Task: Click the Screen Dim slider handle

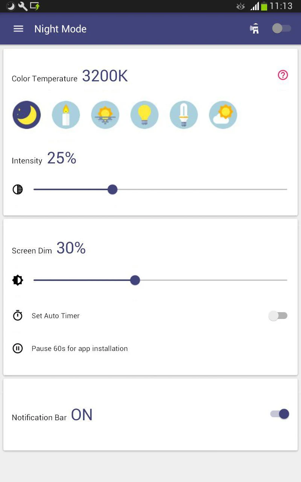Action: [x=135, y=280]
